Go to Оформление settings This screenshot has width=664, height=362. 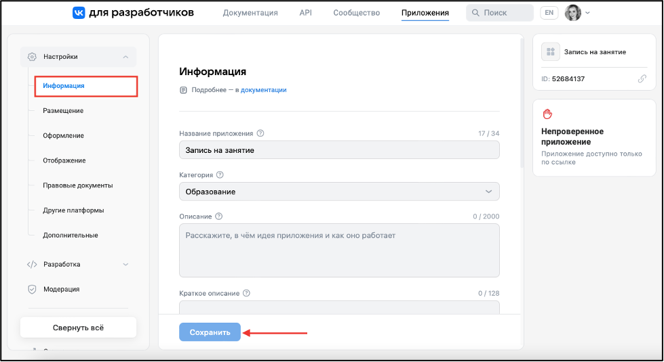tap(63, 135)
